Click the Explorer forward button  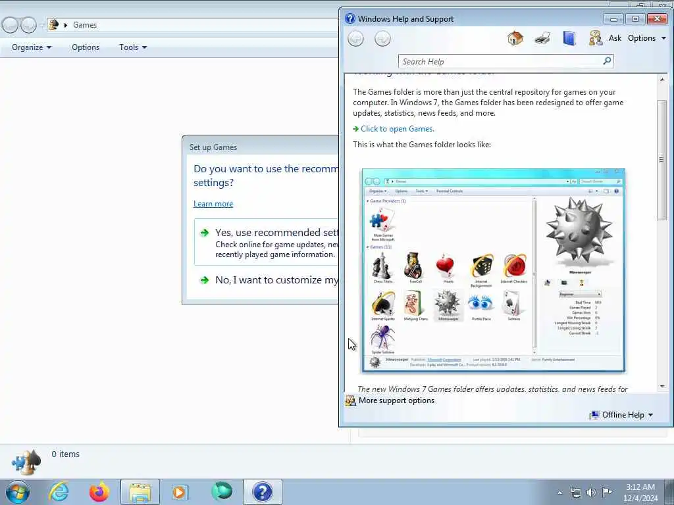click(28, 25)
